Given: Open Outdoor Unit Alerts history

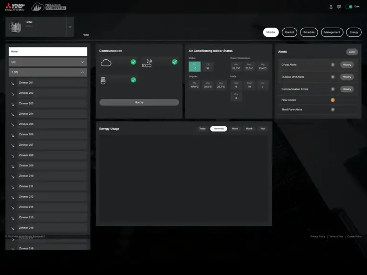Looking at the screenshot, I should click(347, 77).
